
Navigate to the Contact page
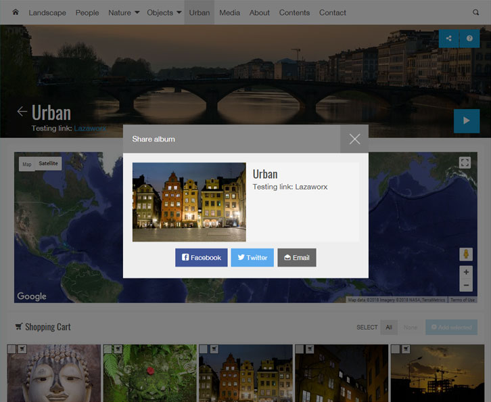pyautogui.click(x=332, y=12)
